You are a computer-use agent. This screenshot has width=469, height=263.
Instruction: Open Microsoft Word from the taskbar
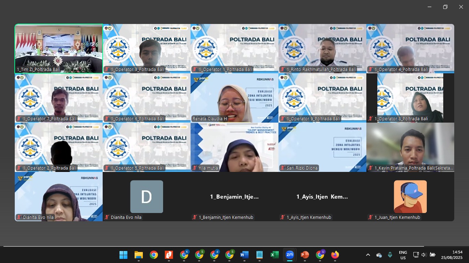(x=244, y=255)
